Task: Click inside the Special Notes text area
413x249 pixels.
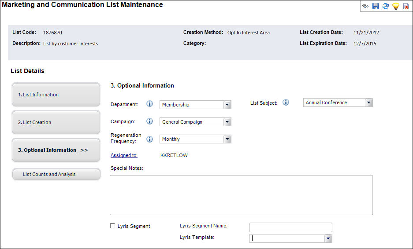Action: click(241, 195)
